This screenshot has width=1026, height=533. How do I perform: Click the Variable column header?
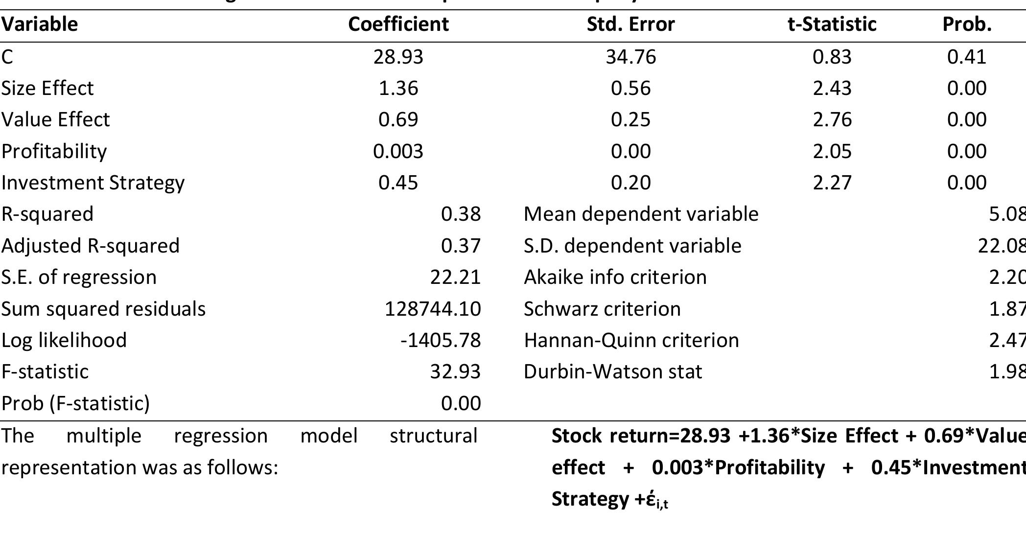(x=40, y=24)
